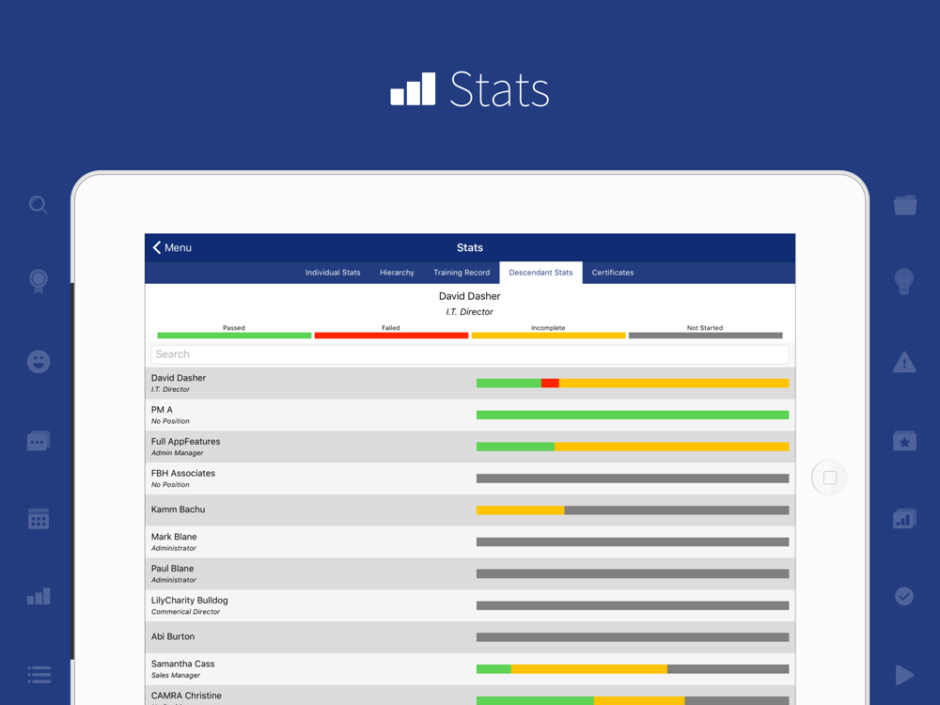Select the Paul Blane row
Image resolution: width=940 pixels, height=705 pixels.
470,573
